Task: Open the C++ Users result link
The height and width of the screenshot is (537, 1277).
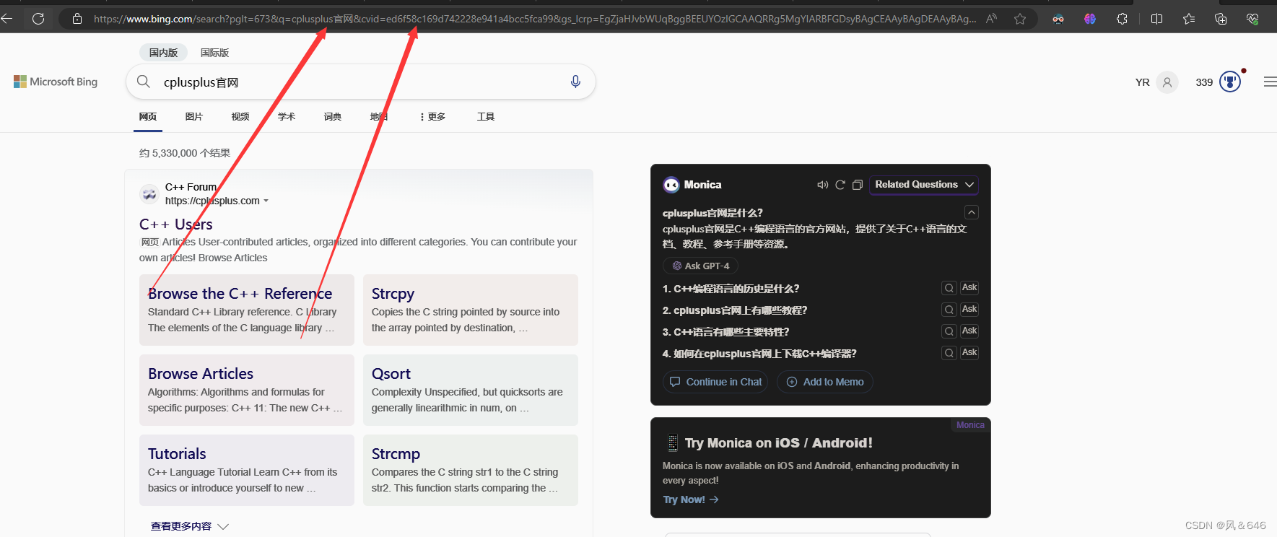Action: 176,224
